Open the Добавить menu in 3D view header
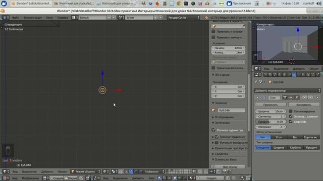This screenshot has height=181, width=323. pos(47,171)
